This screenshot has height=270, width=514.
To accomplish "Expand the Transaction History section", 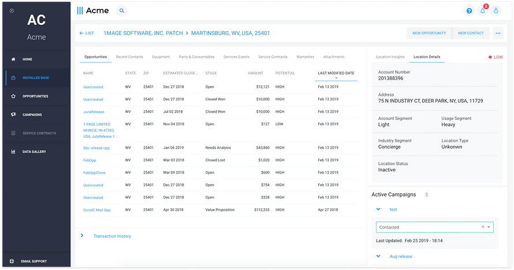I will 82,235.
